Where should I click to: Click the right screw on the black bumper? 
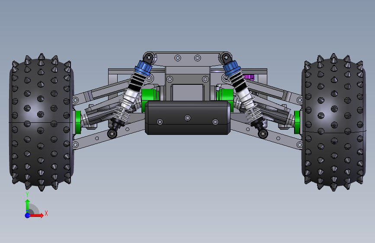coord(215,122)
